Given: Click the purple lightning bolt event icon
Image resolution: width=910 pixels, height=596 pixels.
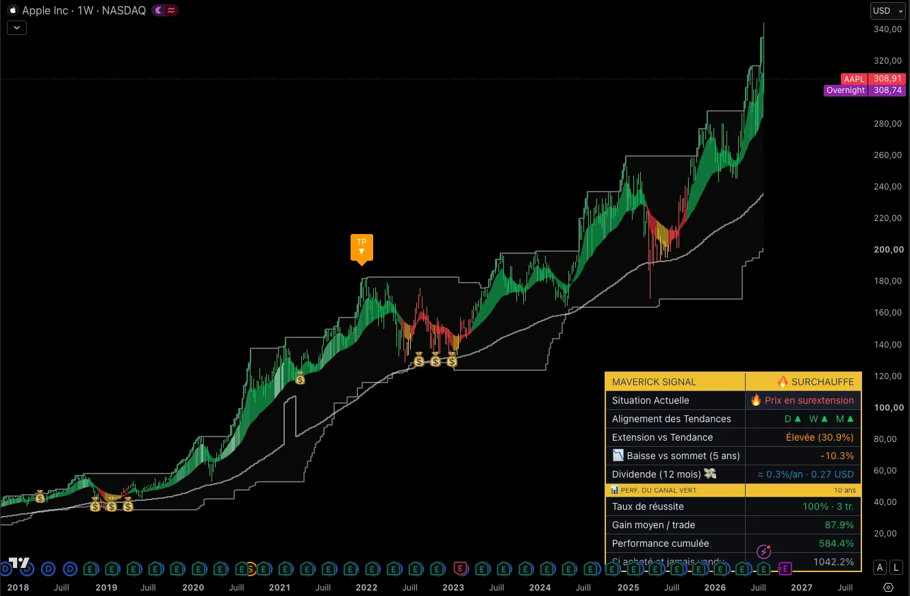Looking at the screenshot, I should 763,552.
